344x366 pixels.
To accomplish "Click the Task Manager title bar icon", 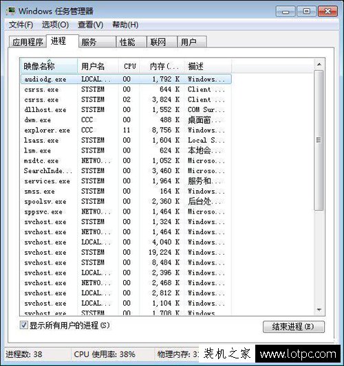I will [x=11, y=11].
